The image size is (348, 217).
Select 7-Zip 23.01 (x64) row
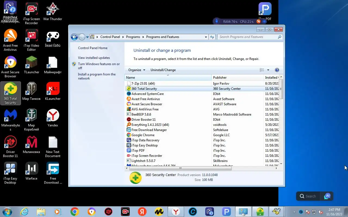pos(202,84)
